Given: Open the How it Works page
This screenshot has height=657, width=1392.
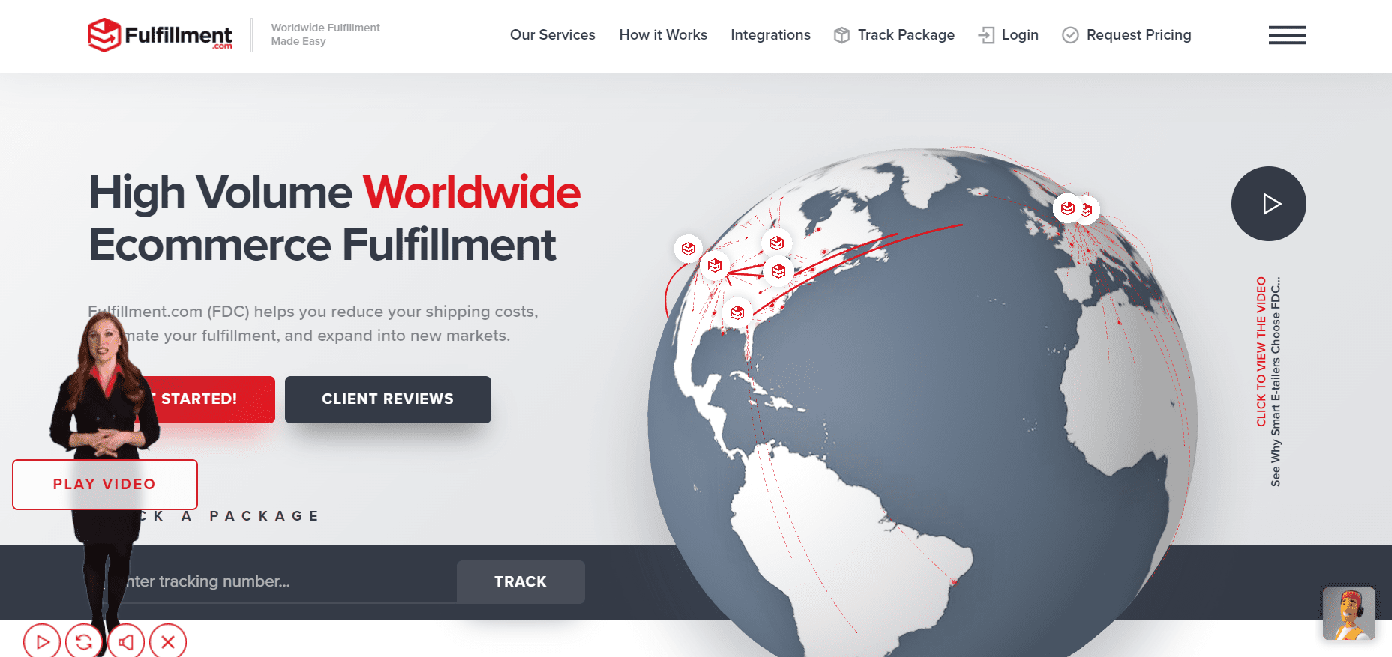Looking at the screenshot, I should (663, 35).
